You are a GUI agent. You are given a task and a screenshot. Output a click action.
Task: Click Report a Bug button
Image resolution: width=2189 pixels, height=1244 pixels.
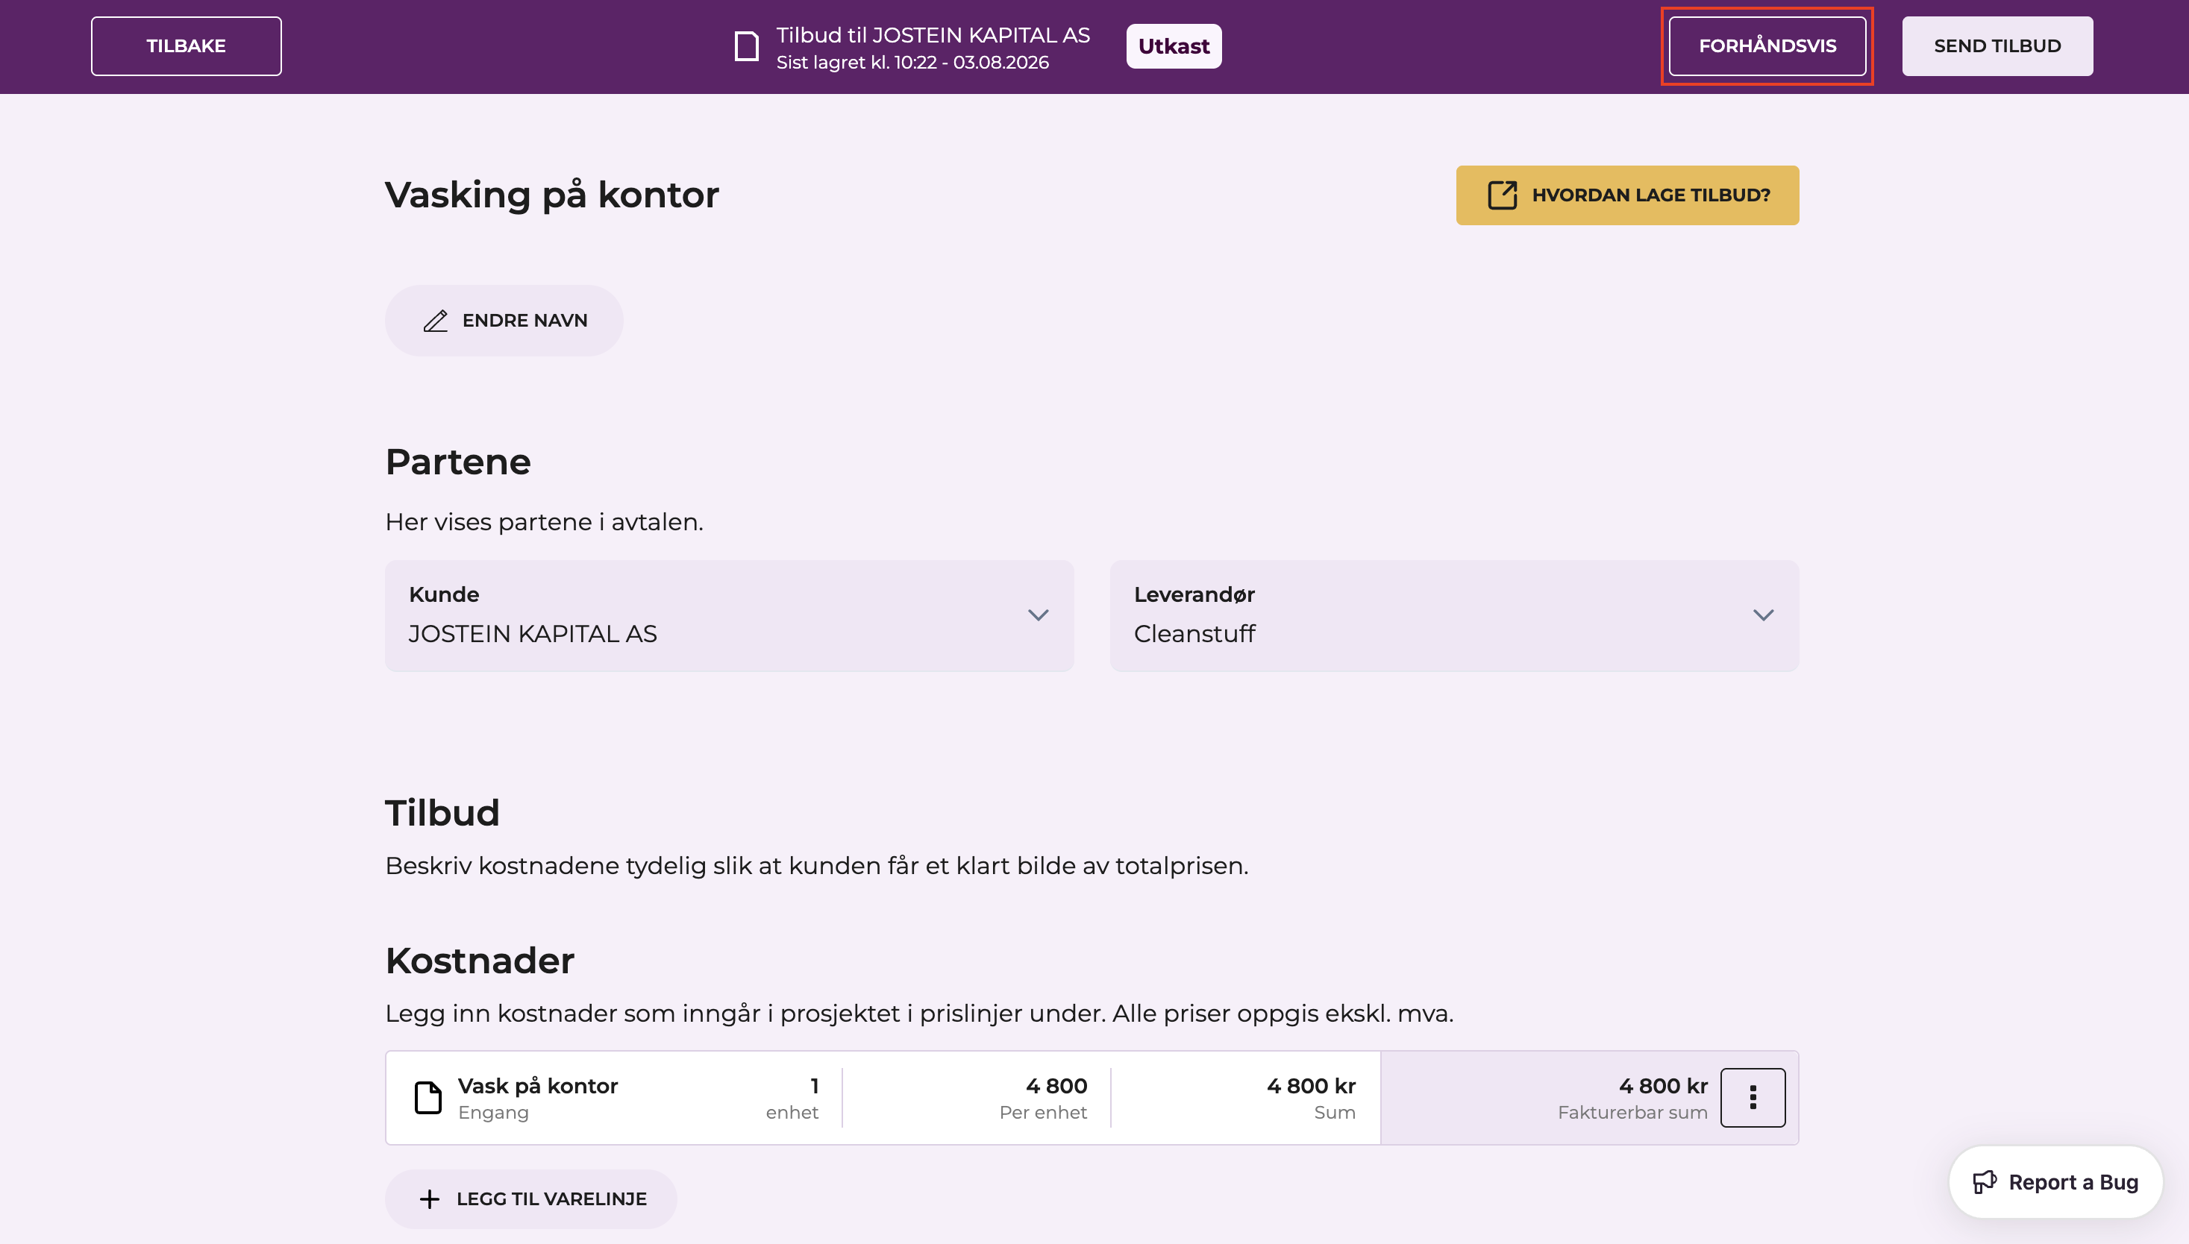point(2055,1183)
